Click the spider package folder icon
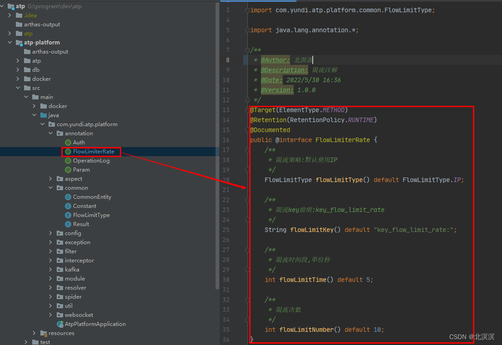502x345 pixels. 60,296
